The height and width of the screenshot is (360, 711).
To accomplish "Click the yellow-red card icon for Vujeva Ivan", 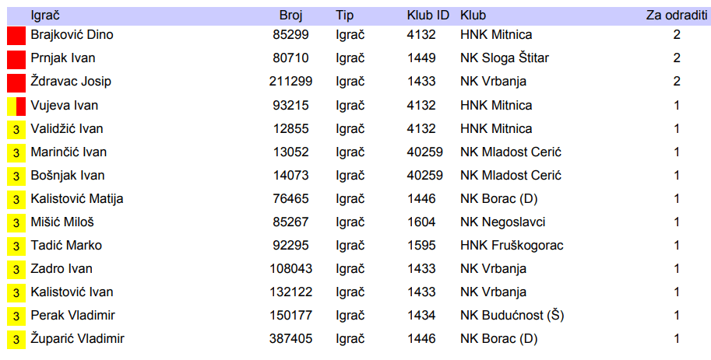I will (16, 106).
